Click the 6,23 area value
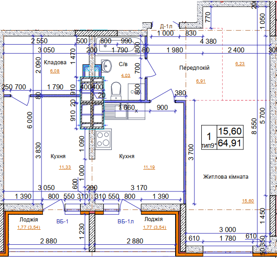This screenshot has width=277, height=258. click(240, 63)
